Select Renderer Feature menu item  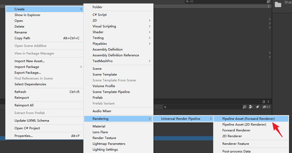[x=251, y=144]
